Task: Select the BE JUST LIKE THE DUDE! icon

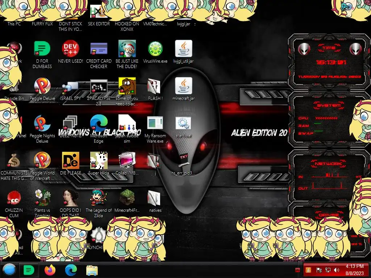Action: click(127, 49)
